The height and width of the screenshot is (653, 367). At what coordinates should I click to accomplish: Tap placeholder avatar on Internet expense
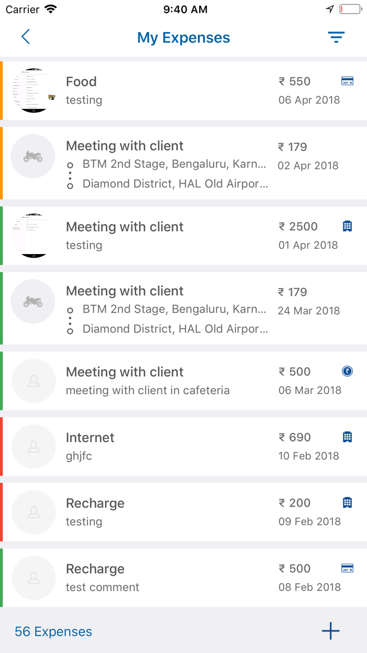[x=34, y=446]
